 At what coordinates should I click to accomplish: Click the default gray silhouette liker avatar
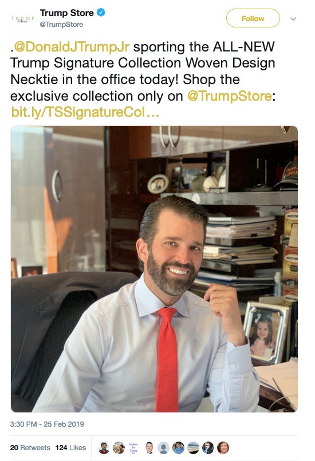[x=163, y=448]
